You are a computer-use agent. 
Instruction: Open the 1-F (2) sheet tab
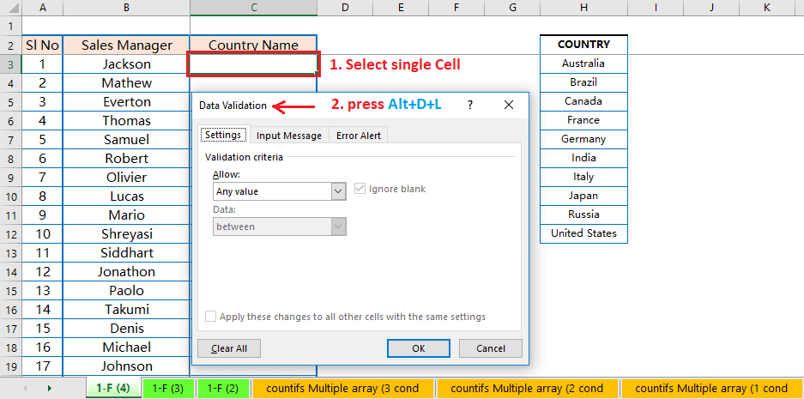point(223,388)
